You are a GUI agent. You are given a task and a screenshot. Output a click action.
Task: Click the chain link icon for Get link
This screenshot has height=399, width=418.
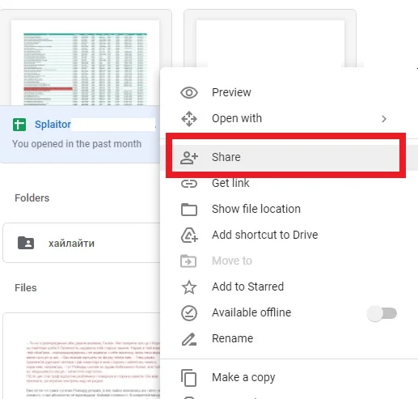pos(189,184)
